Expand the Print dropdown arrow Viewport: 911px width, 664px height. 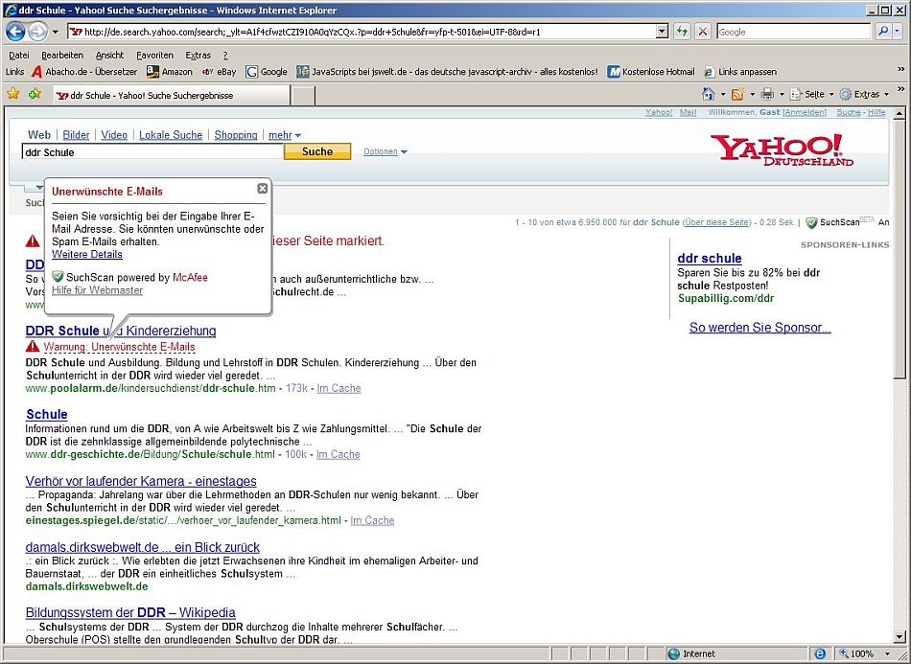coord(782,94)
